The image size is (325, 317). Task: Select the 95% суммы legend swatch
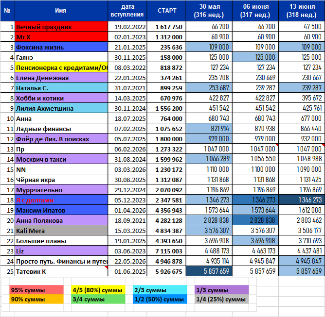tap(36, 290)
